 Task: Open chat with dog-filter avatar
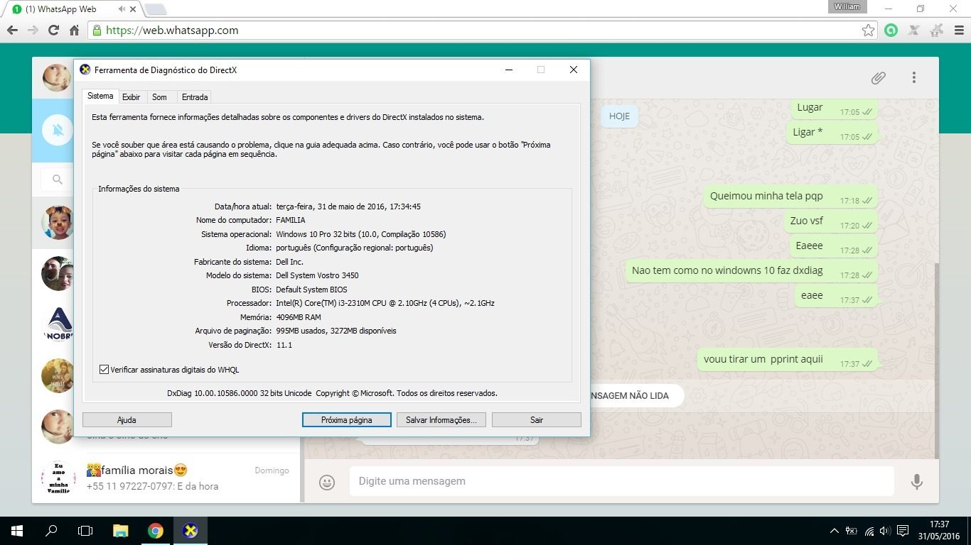[x=58, y=223]
